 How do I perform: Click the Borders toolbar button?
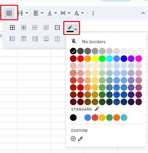pos(9,13)
